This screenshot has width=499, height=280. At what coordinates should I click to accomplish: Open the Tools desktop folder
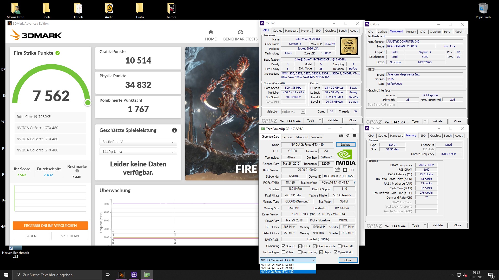47,11
